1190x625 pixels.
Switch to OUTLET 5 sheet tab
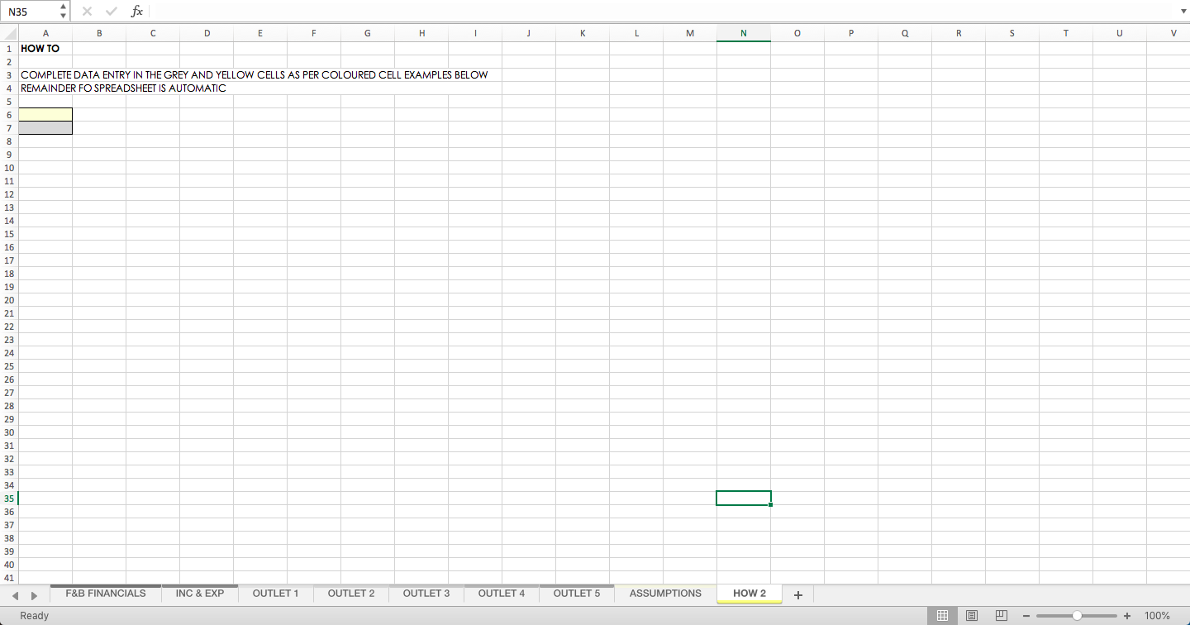point(577,594)
